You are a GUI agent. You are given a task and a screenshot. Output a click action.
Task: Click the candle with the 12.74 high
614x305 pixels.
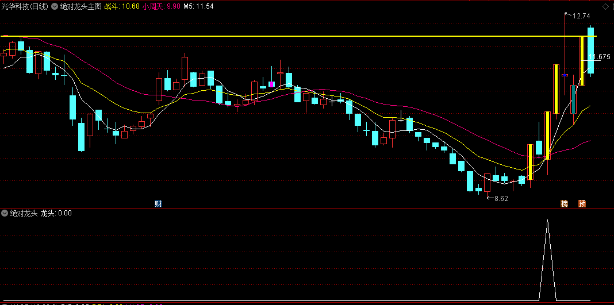point(565,55)
